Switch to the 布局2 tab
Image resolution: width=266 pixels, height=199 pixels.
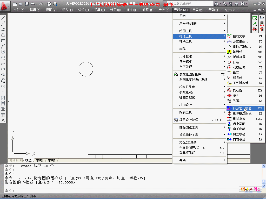tap(52, 160)
